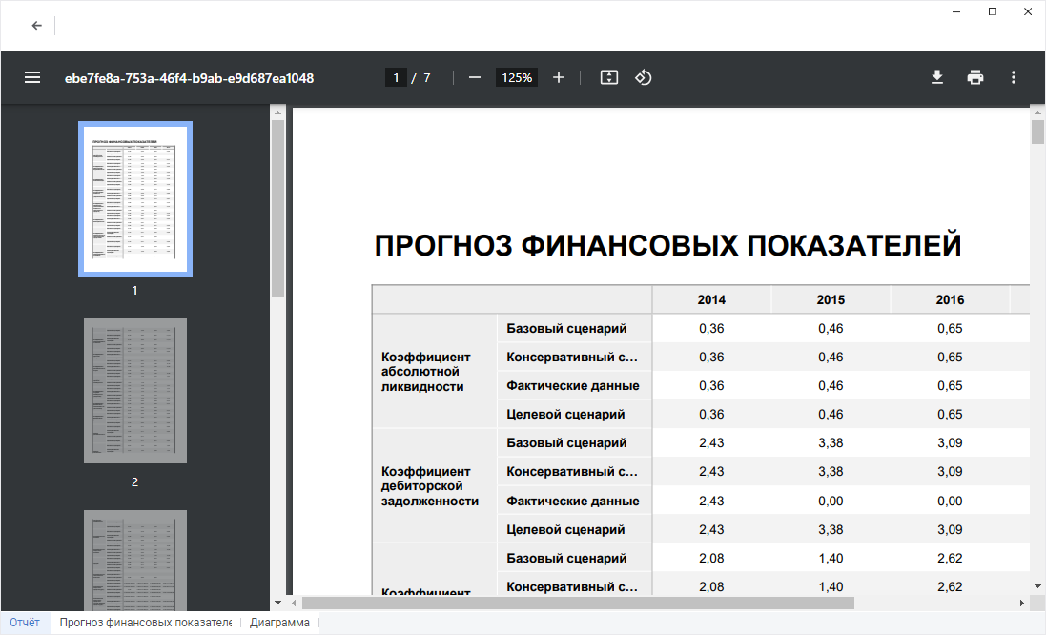Download the PDF file
This screenshot has width=1046, height=635.
(x=937, y=77)
